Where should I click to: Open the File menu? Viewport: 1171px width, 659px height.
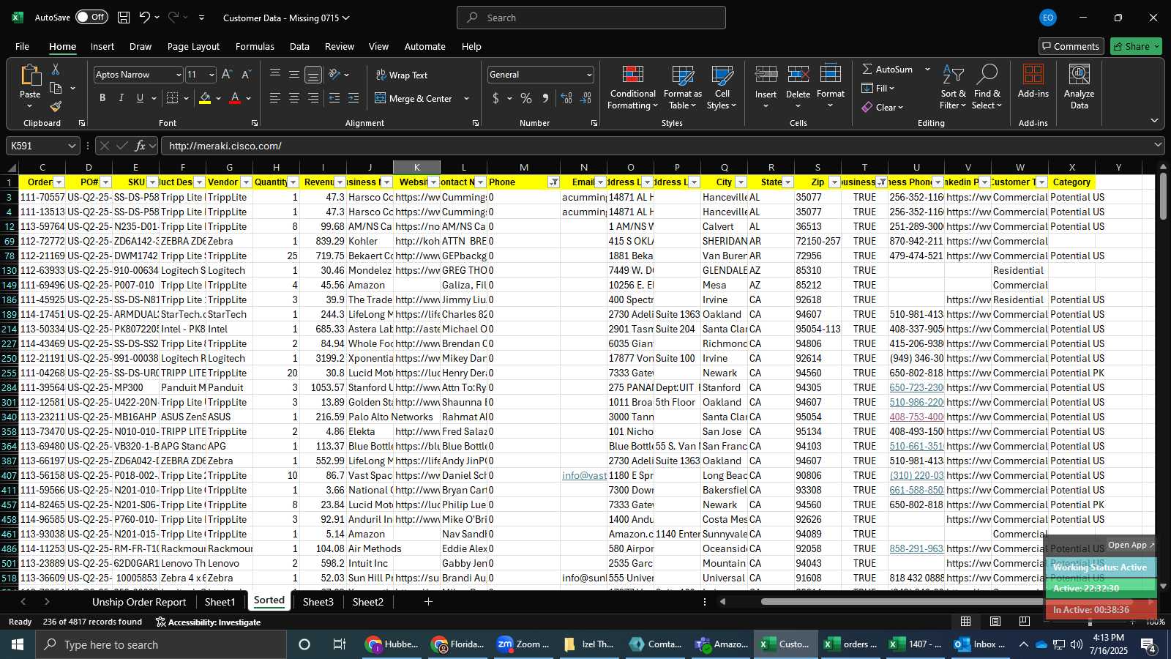[22, 46]
